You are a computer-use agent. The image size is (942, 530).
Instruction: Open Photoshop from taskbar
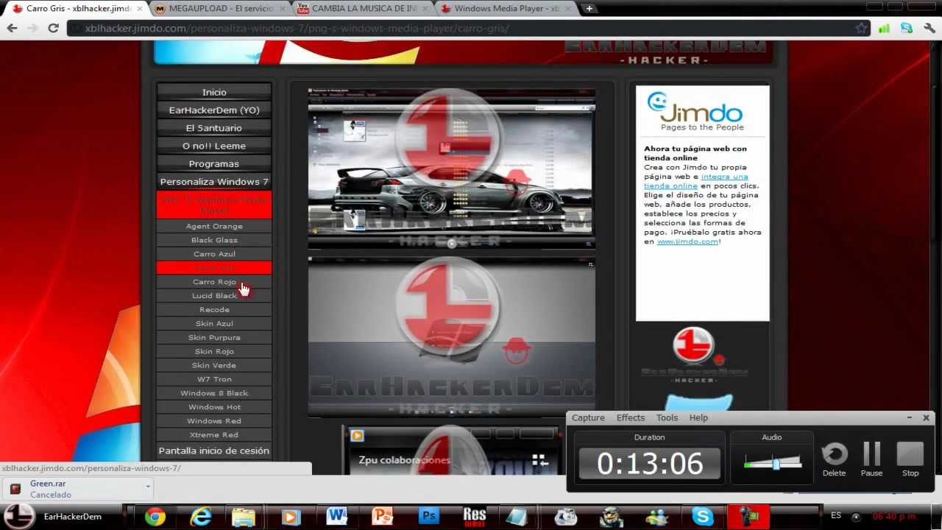tap(428, 517)
